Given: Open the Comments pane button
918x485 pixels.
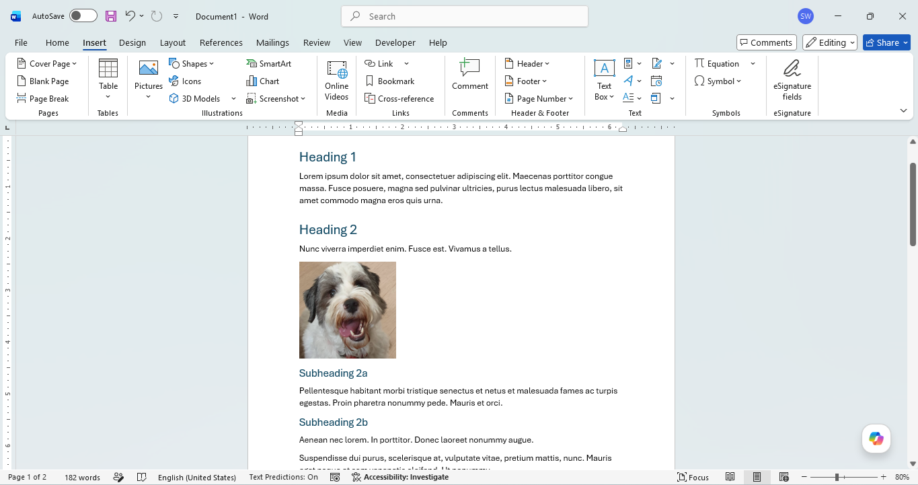Looking at the screenshot, I should pyautogui.click(x=767, y=42).
